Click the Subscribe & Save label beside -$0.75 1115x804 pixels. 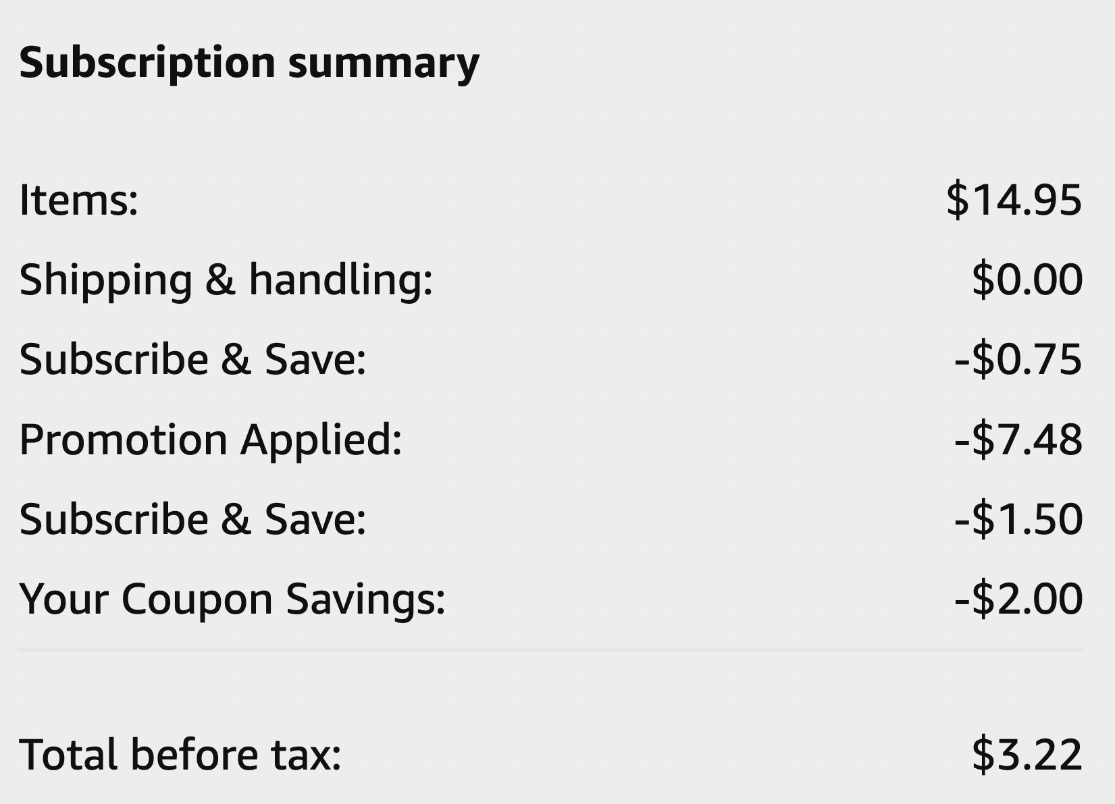[x=192, y=359]
